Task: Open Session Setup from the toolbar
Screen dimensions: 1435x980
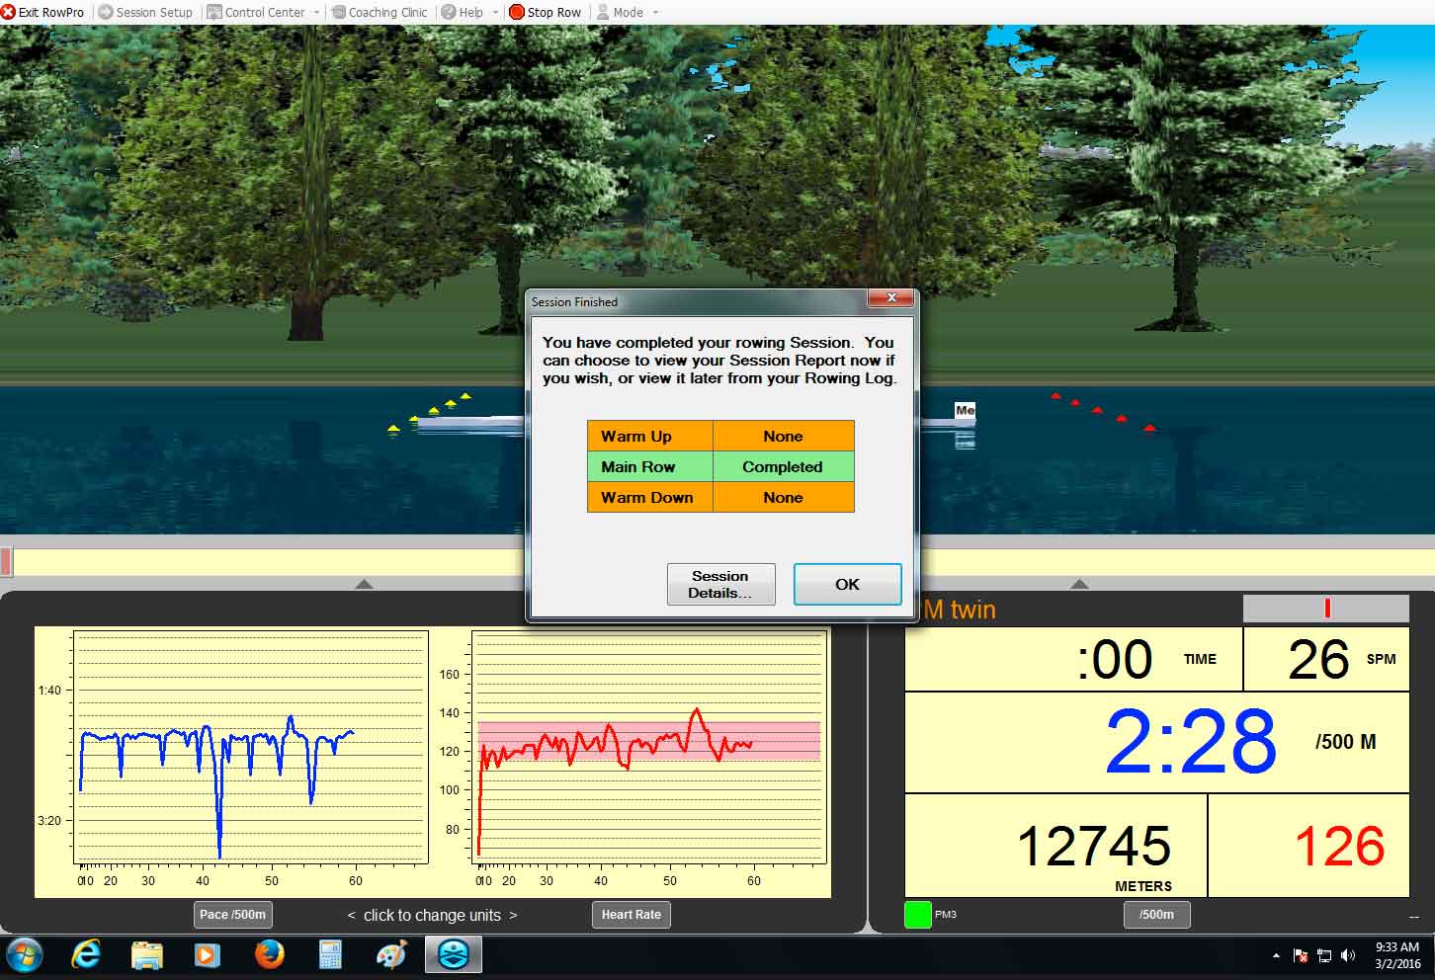Action: tap(145, 12)
